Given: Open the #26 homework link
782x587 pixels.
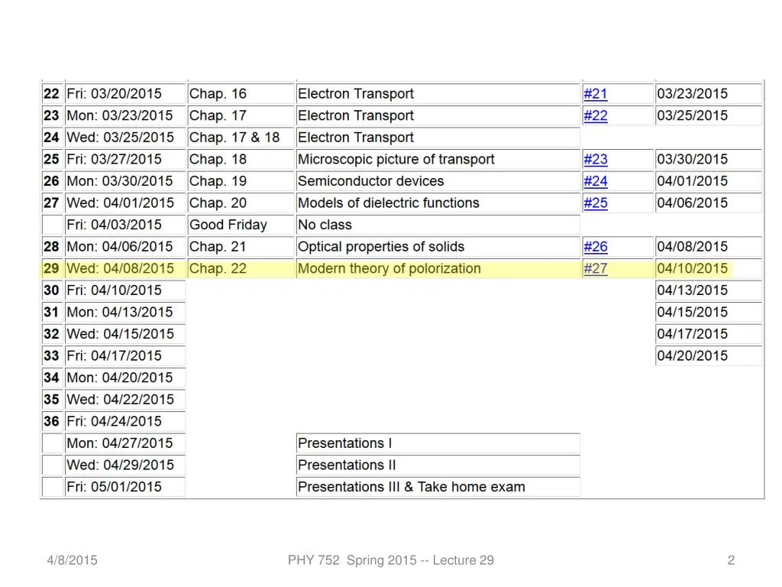Looking at the screenshot, I should 596,247.
